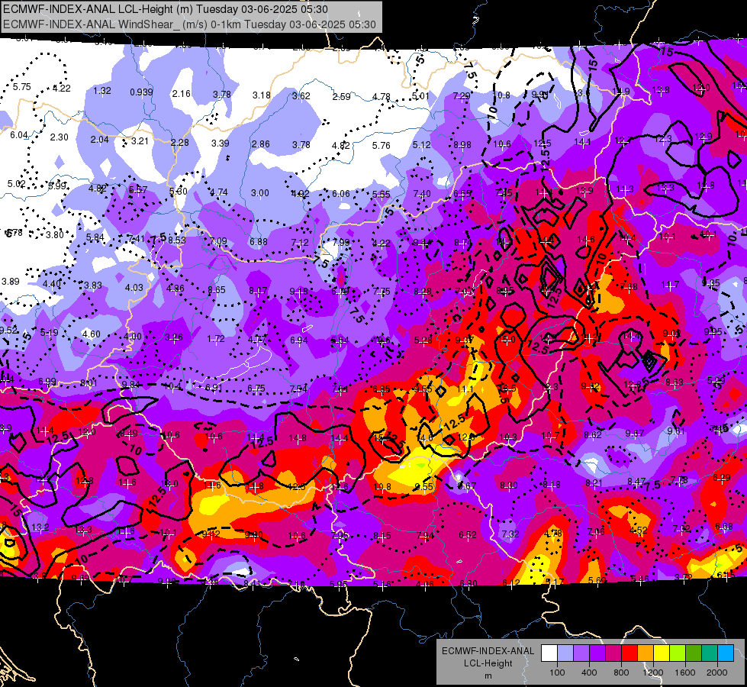Click the wind shear value 1.32

(102, 91)
